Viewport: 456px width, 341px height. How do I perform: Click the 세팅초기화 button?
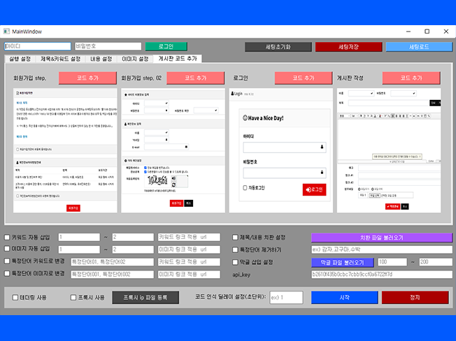pos(278,47)
